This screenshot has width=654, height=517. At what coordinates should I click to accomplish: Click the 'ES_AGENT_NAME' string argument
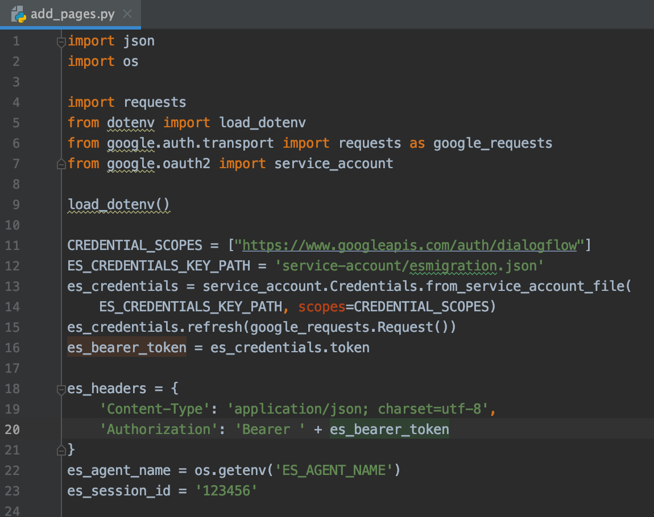(334, 470)
